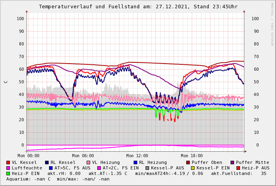Click the green Heiz-P EIN legend swatch
This screenshot has height=186, width=276.
tap(8, 173)
